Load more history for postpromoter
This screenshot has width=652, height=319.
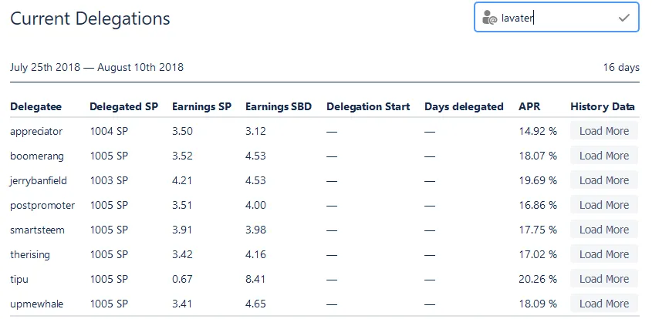click(603, 205)
